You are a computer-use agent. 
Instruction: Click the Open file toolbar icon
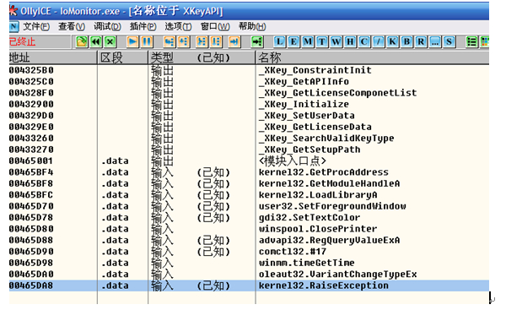coord(82,41)
